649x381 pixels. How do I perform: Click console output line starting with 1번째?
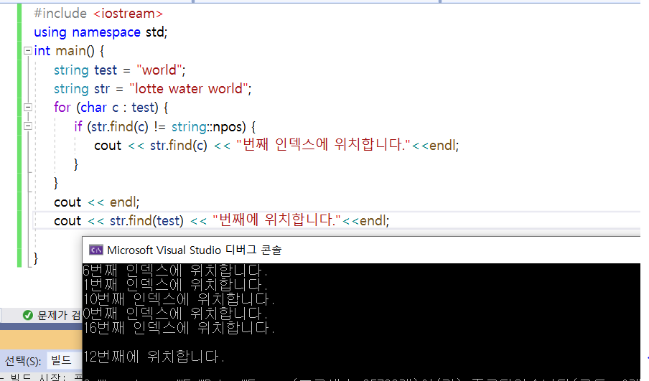click(175, 285)
